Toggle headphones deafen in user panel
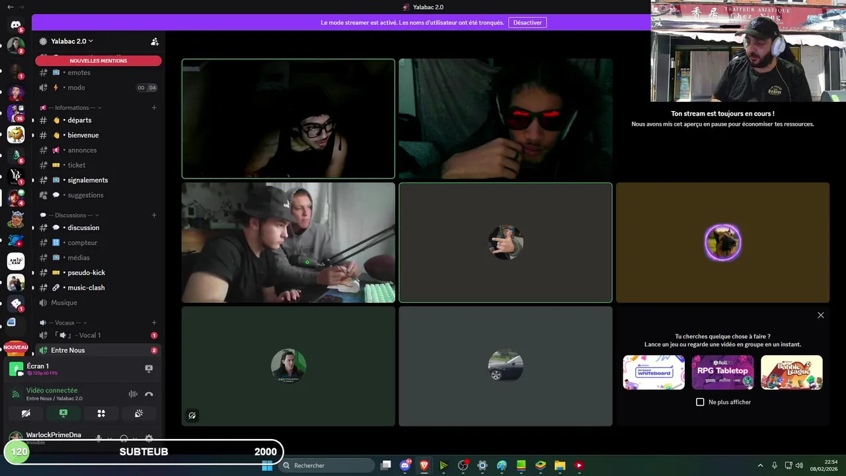Viewport: 846px width, 476px height. 124,438
